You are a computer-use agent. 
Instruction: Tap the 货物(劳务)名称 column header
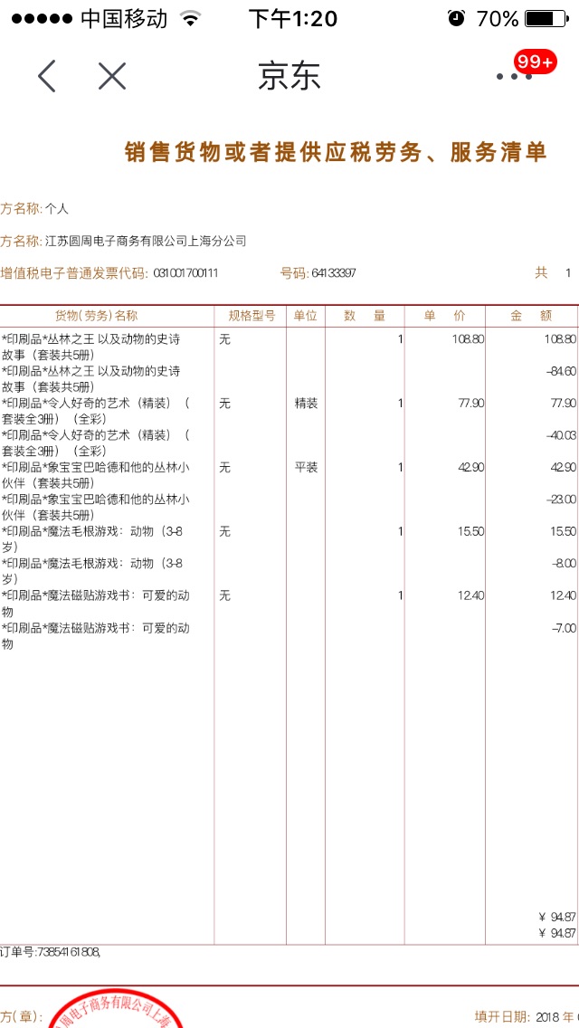[x=96, y=316]
